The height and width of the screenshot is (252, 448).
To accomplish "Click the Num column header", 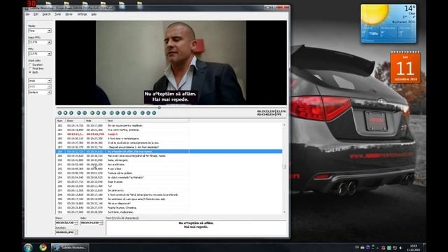I will [x=60, y=121].
